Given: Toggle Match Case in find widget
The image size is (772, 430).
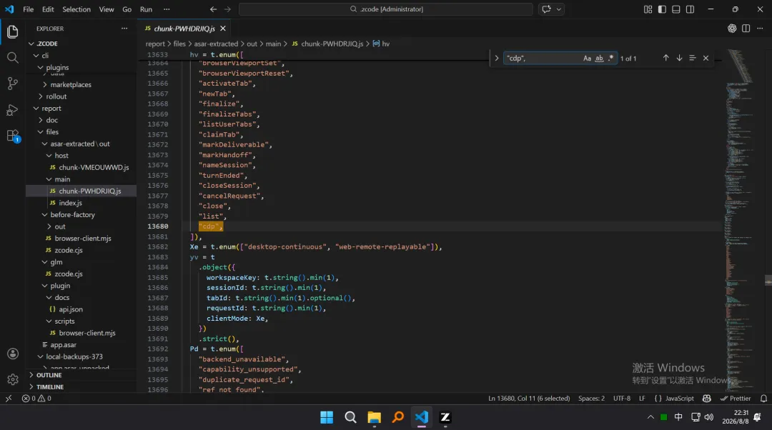Looking at the screenshot, I should pos(587,58).
